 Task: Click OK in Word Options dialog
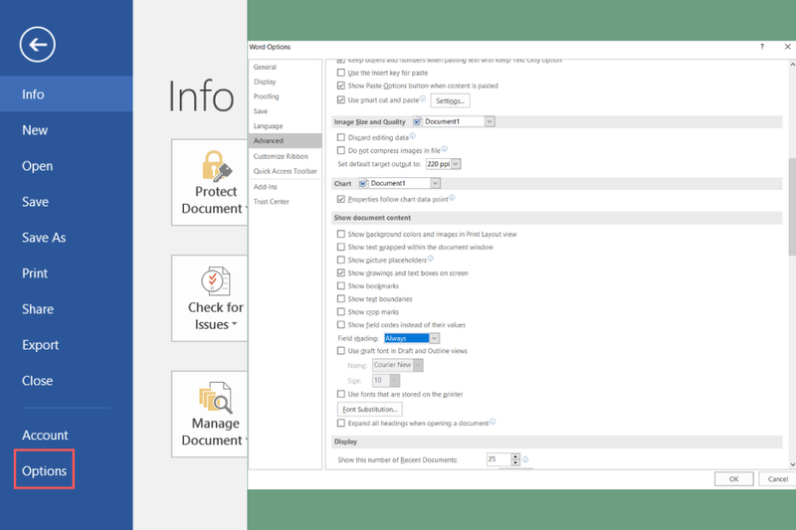point(734,479)
